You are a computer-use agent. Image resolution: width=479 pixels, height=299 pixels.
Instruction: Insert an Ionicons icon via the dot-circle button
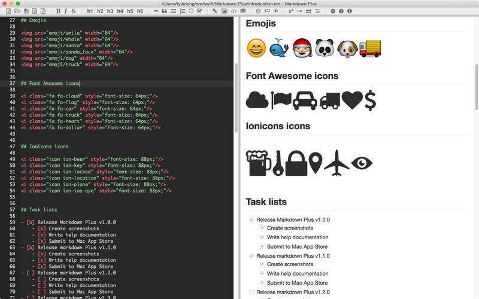pos(275,11)
